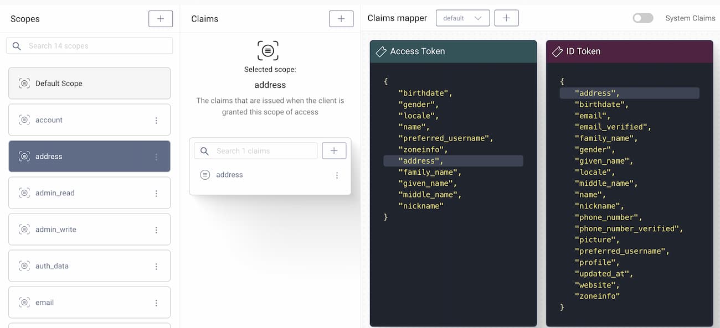Add a new claims mapper with plus button

(x=506, y=18)
